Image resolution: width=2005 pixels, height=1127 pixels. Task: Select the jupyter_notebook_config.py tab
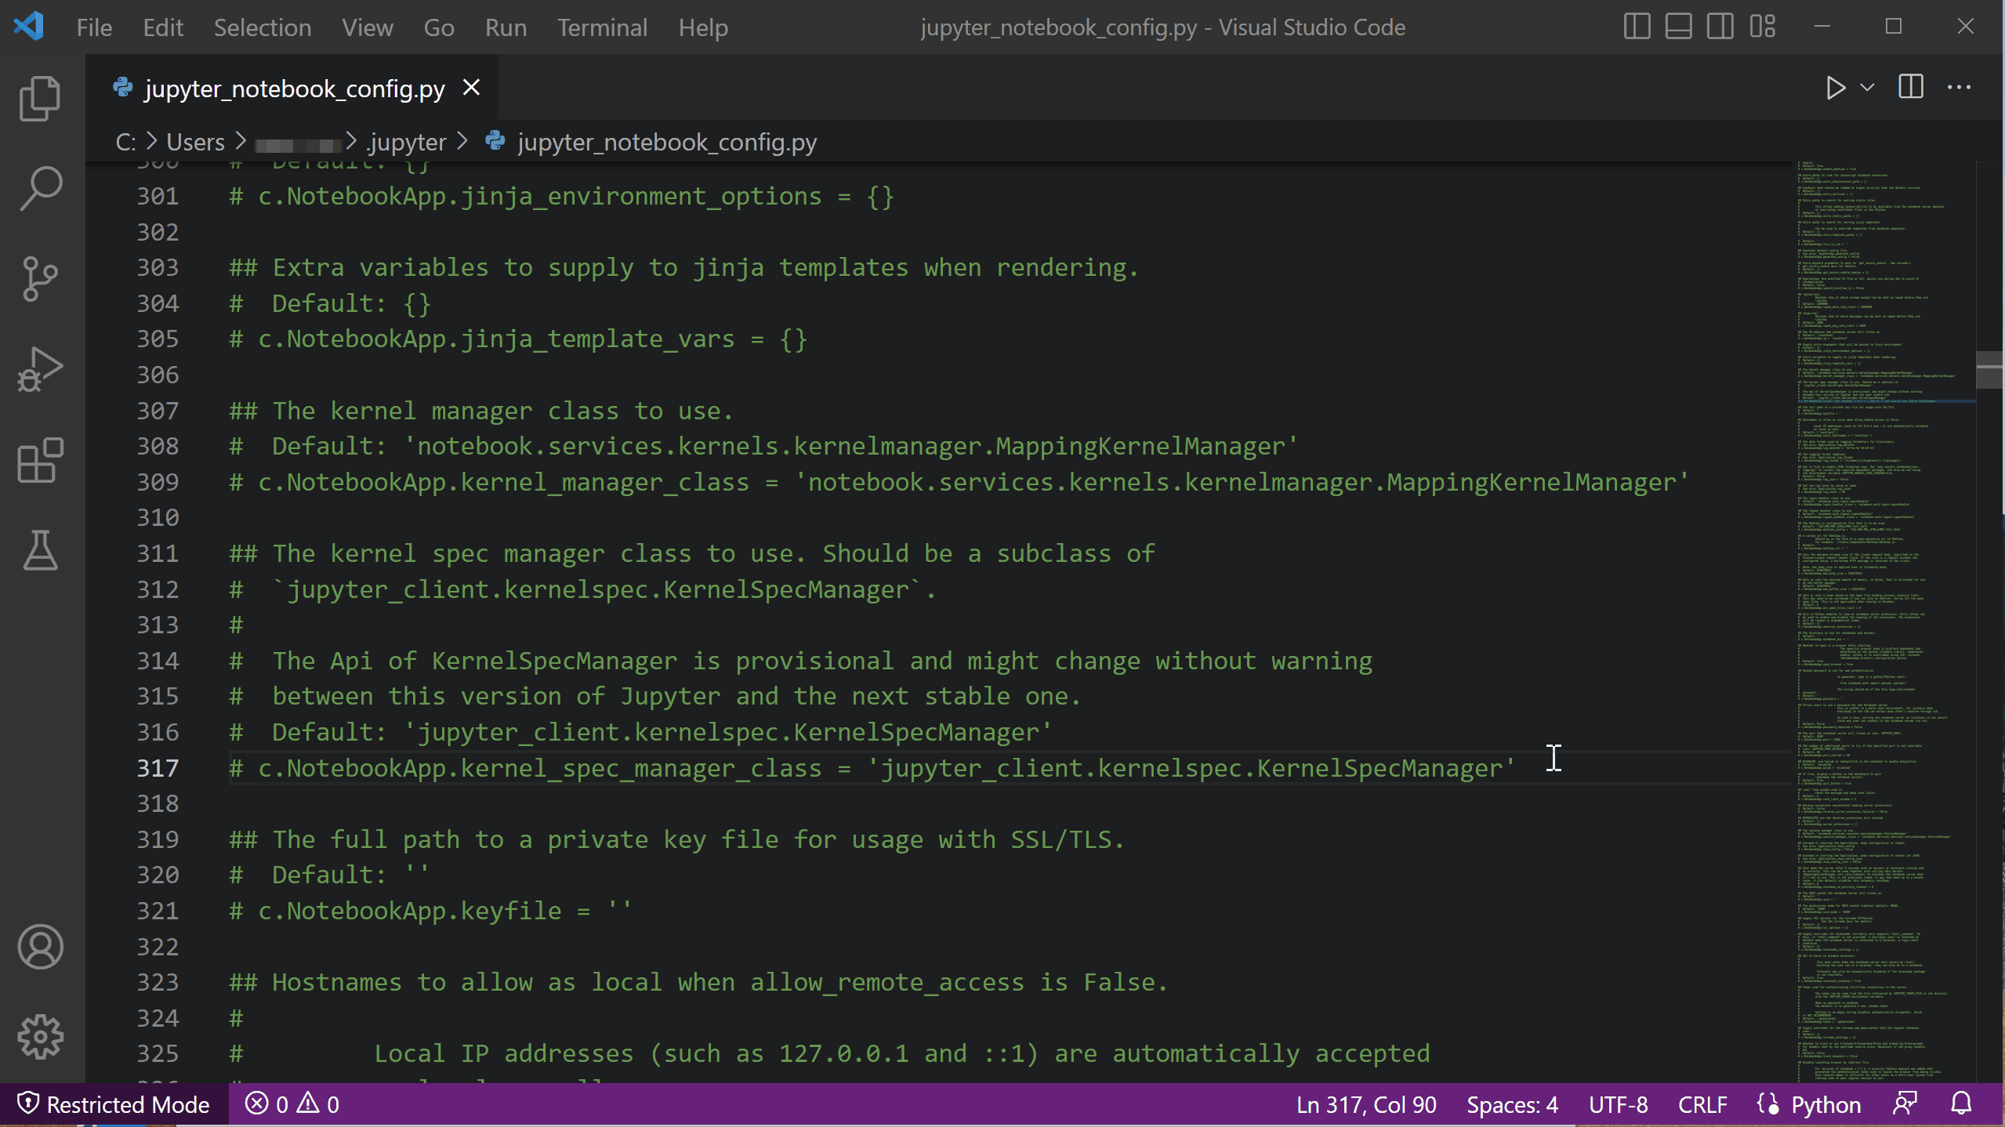293,88
